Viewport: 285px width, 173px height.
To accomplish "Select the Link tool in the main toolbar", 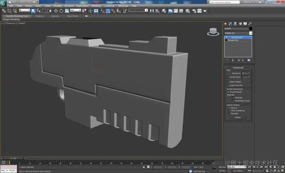I will (x=4, y=11).
